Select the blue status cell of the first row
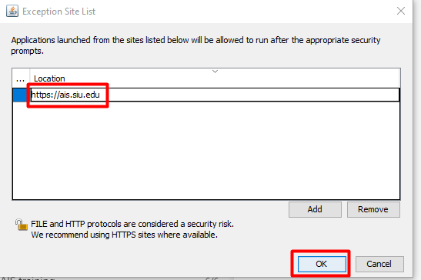Screen dimensions: 421x280 (21, 95)
